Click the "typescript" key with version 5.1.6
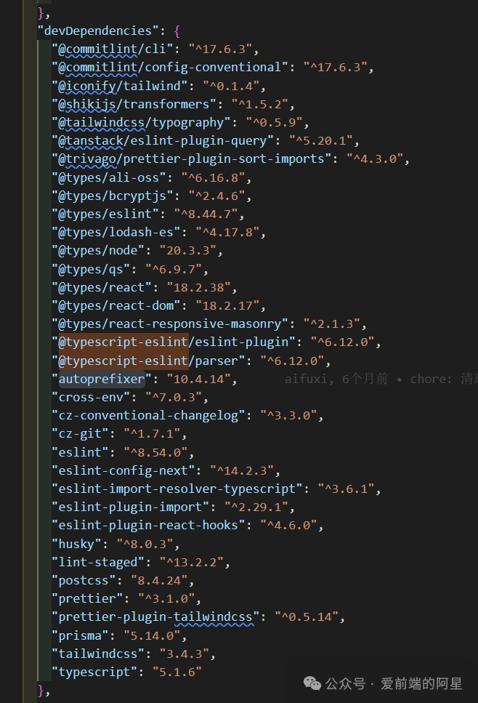Screen dimensions: 478x703 [x=94, y=672]
